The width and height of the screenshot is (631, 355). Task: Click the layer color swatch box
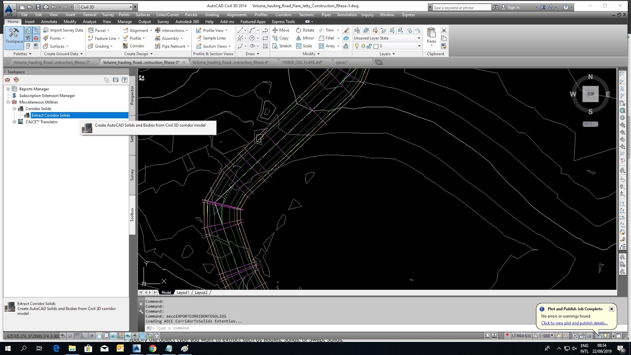point(376,46)
